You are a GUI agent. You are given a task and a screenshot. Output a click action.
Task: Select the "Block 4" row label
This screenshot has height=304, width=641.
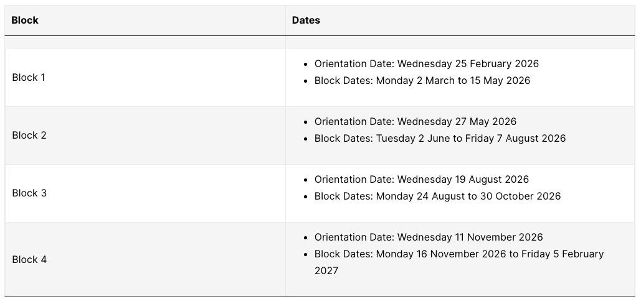pyautogui.click(x=29, y=260)
